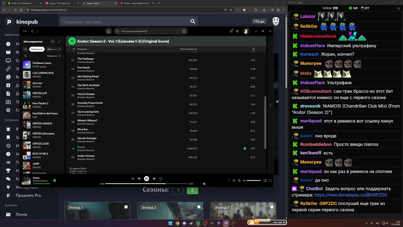The image size is (403, 227).
Task: Open the Friend Activity icon
Action: click(x=237, y=31)
